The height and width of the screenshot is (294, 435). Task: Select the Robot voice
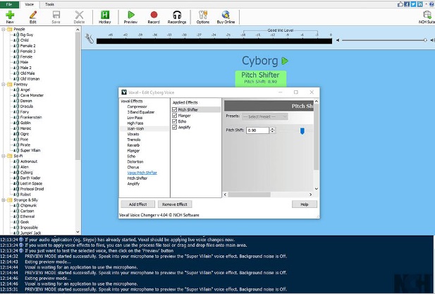point(25,195)
